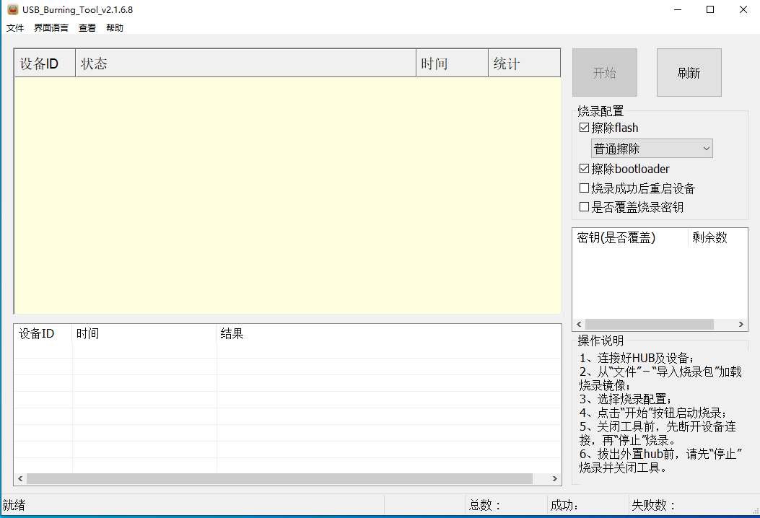
Task: Select the 设备ID column header
Action: pyautogui.click(x=43, y=63)
